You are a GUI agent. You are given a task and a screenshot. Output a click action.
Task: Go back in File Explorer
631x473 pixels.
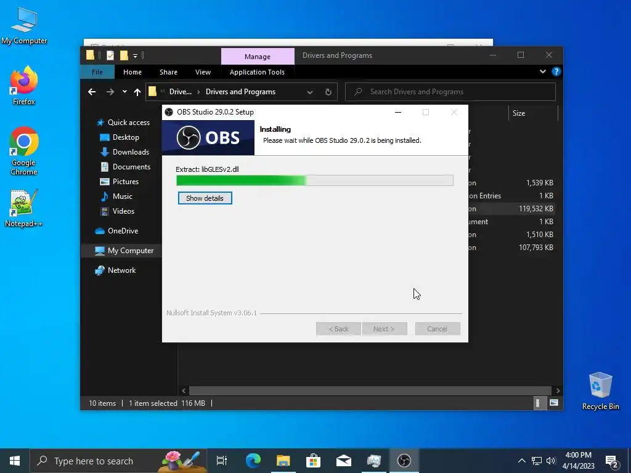tap(92, 92)
